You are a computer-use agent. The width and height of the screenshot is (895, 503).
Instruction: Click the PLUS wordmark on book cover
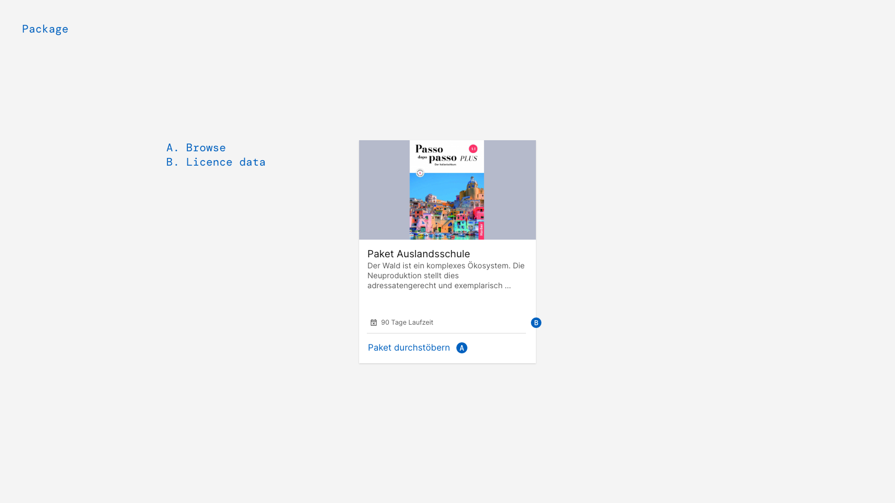(468, 158)
